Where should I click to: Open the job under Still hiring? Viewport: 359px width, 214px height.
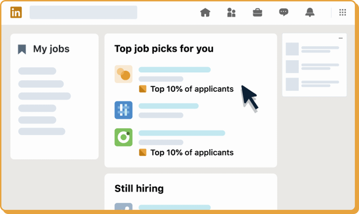(x=174, y=207)
